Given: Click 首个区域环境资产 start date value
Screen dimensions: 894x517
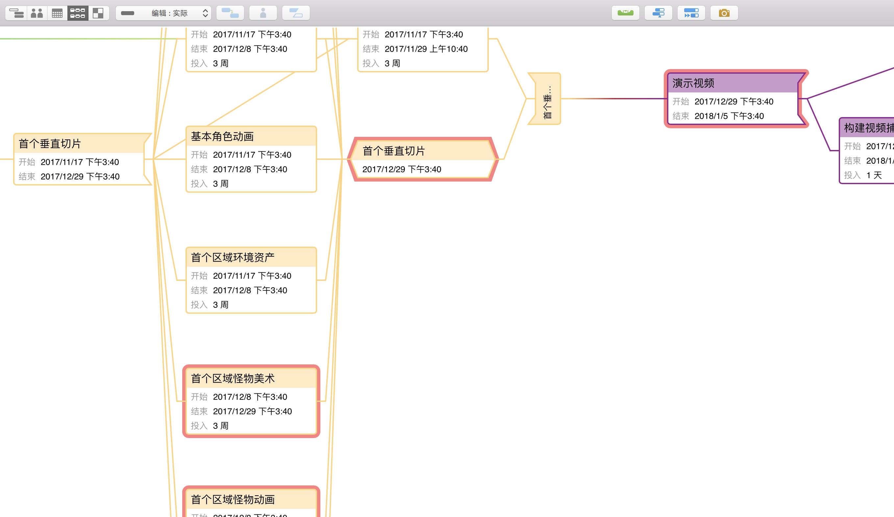Looking at the screenshot, I should (252, 276).
